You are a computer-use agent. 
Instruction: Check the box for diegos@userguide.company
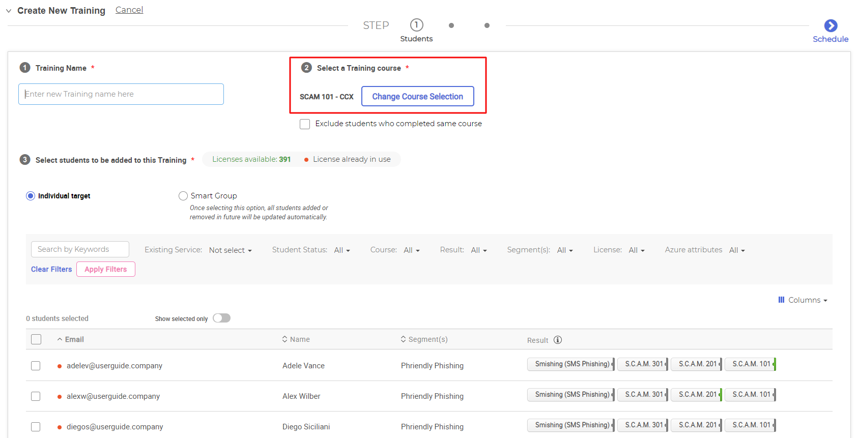(36, 427)
